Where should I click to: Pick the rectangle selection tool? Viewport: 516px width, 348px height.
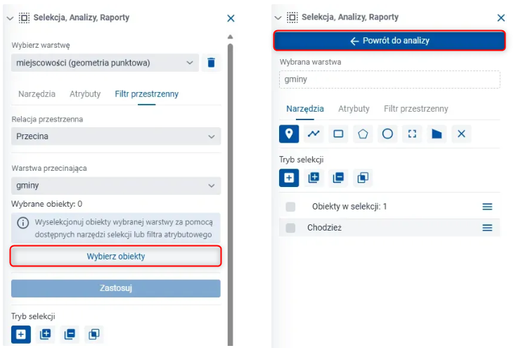tap(338, 134)
